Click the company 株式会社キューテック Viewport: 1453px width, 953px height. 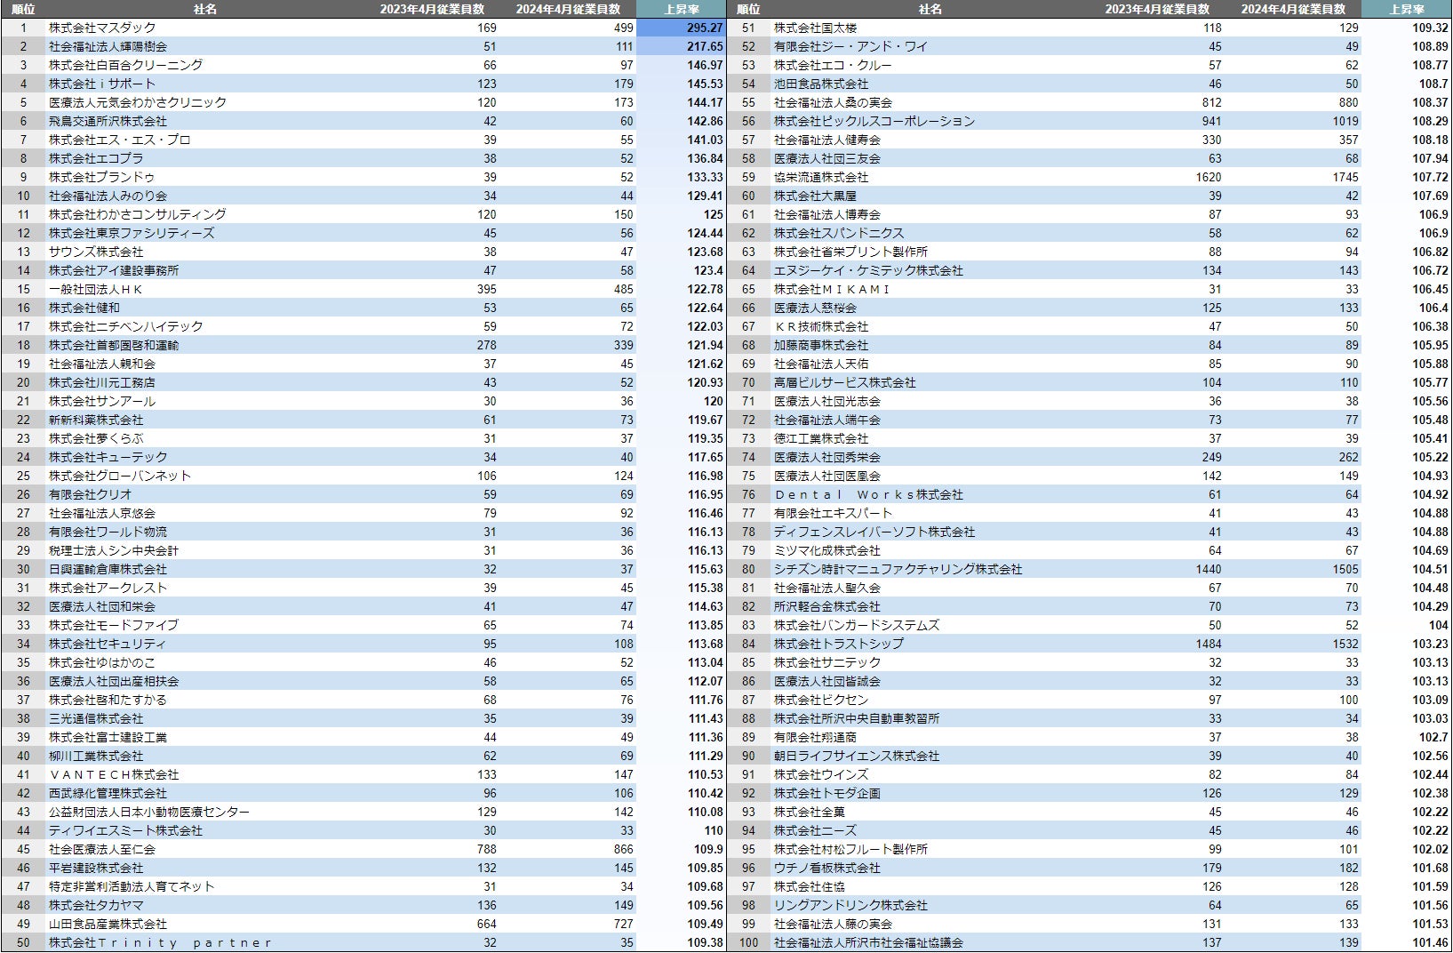tap(108, 457)
